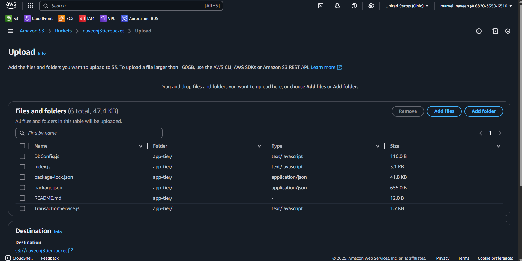Screen dimensions: 522x261
Task: Open the settings gear icon
Action: [371, 6]
